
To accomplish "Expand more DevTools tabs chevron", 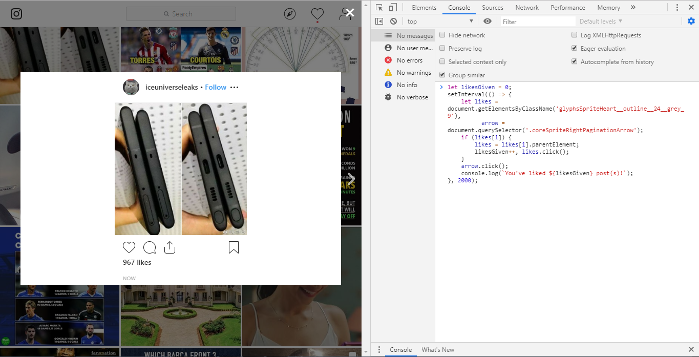I will pos(633,7).
